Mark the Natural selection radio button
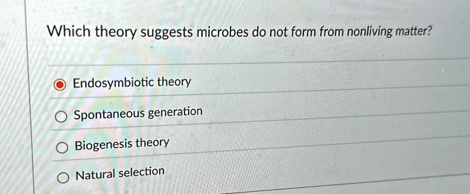 click(63, 179)
